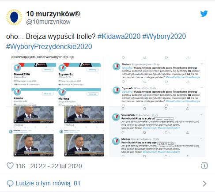Open the #WyboryPrezydenckie2020 hashtag
Screen dimensions: 215x192
pyautogui.click(x=49, y=46)
